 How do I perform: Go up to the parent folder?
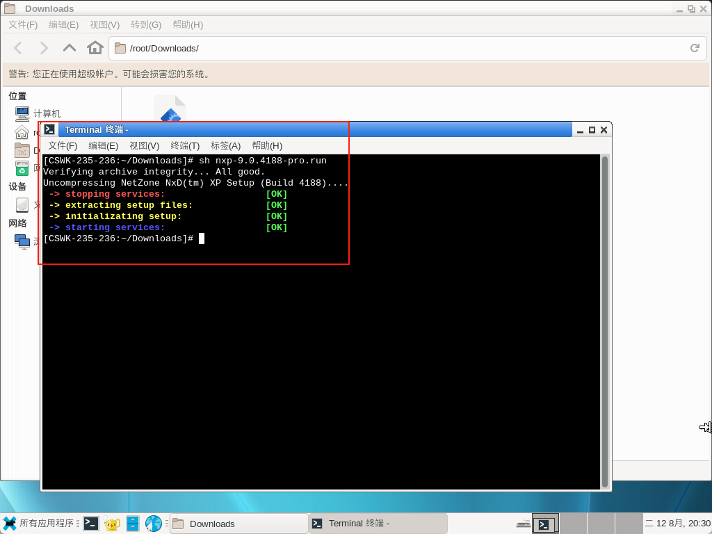click(70, 48)
